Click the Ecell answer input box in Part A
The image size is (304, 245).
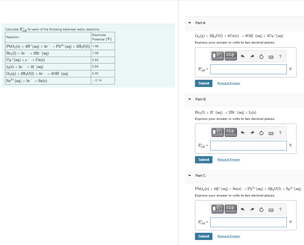click(x=248, y=69)
